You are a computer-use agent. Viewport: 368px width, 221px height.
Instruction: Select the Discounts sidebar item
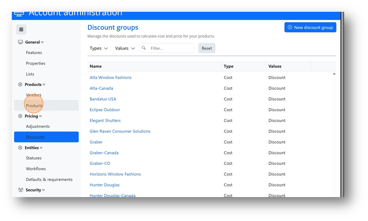[46, 137]
